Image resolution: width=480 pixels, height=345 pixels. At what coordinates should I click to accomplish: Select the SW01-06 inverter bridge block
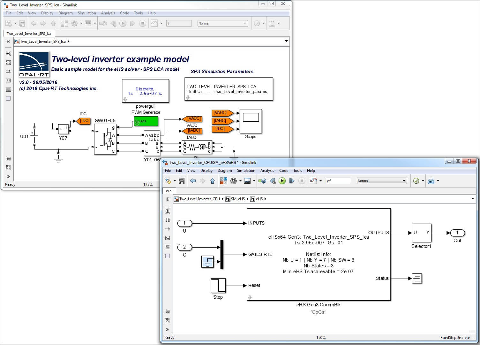click(105, 139)
